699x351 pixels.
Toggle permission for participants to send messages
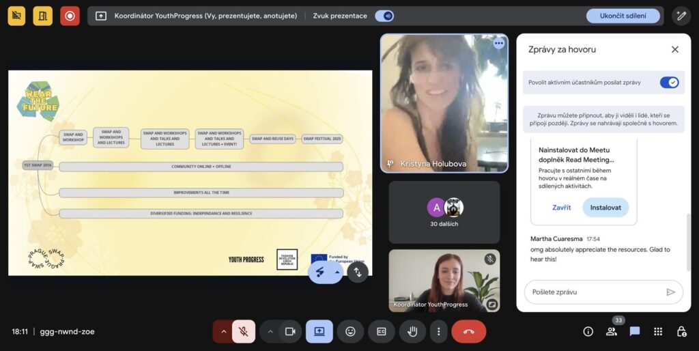(x=669, y=83)
